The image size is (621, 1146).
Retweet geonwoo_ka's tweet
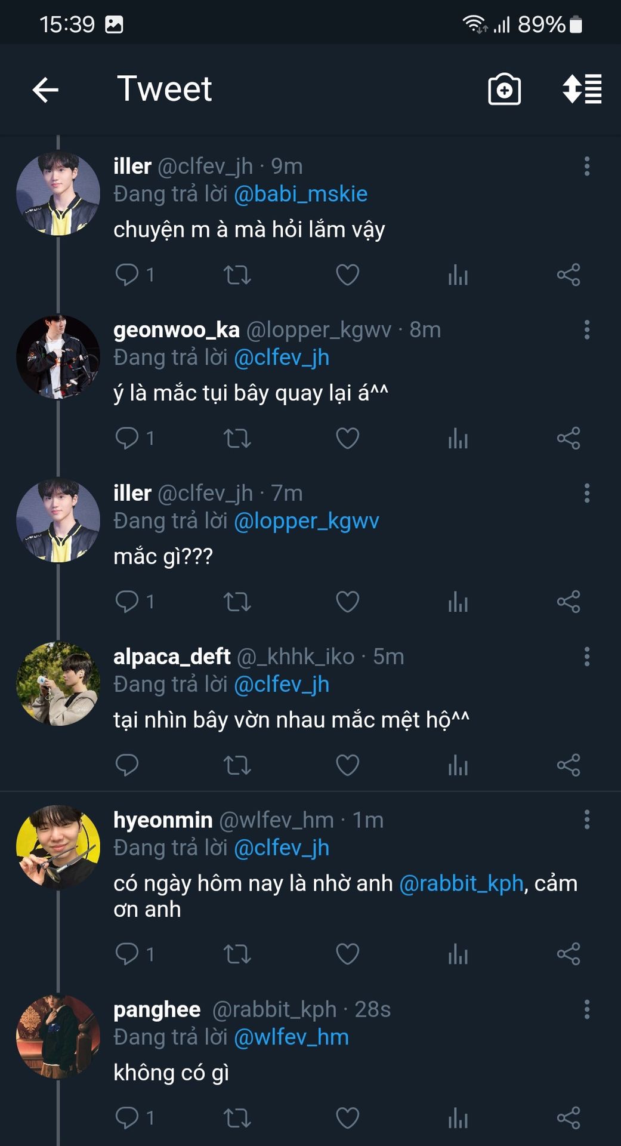tap(237, 438)
